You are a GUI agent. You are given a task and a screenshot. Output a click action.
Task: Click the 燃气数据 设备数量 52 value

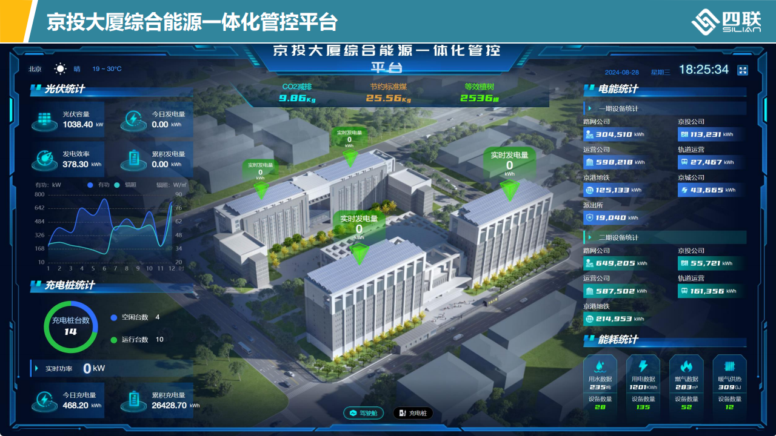point(686,407)
